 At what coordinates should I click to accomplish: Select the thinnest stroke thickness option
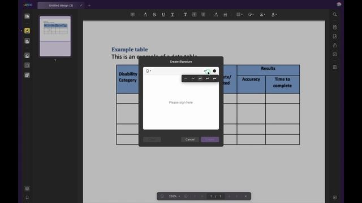186,78
